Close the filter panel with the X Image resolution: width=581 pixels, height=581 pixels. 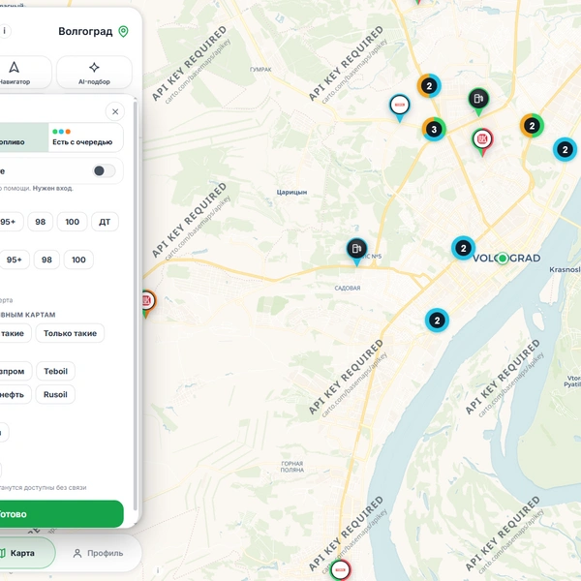[x=115, y=111]
